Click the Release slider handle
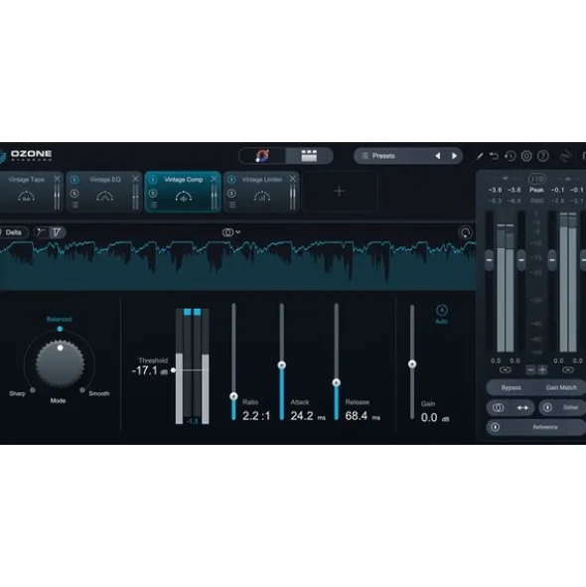The width and height of the screenshot is (586, 587). (x=337, y=382)
